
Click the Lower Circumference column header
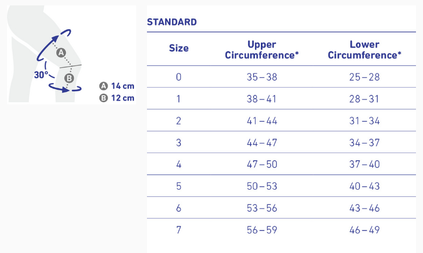point(364,50)
